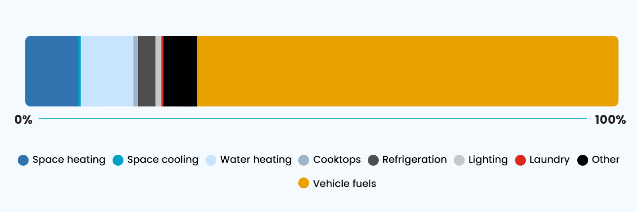Click the black Other bar segment

coord(180,71)
